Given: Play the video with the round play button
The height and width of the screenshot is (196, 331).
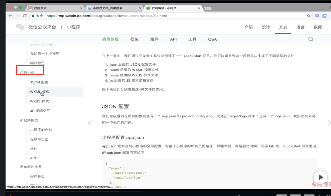Looking at the screenshot, I should 320,177.
